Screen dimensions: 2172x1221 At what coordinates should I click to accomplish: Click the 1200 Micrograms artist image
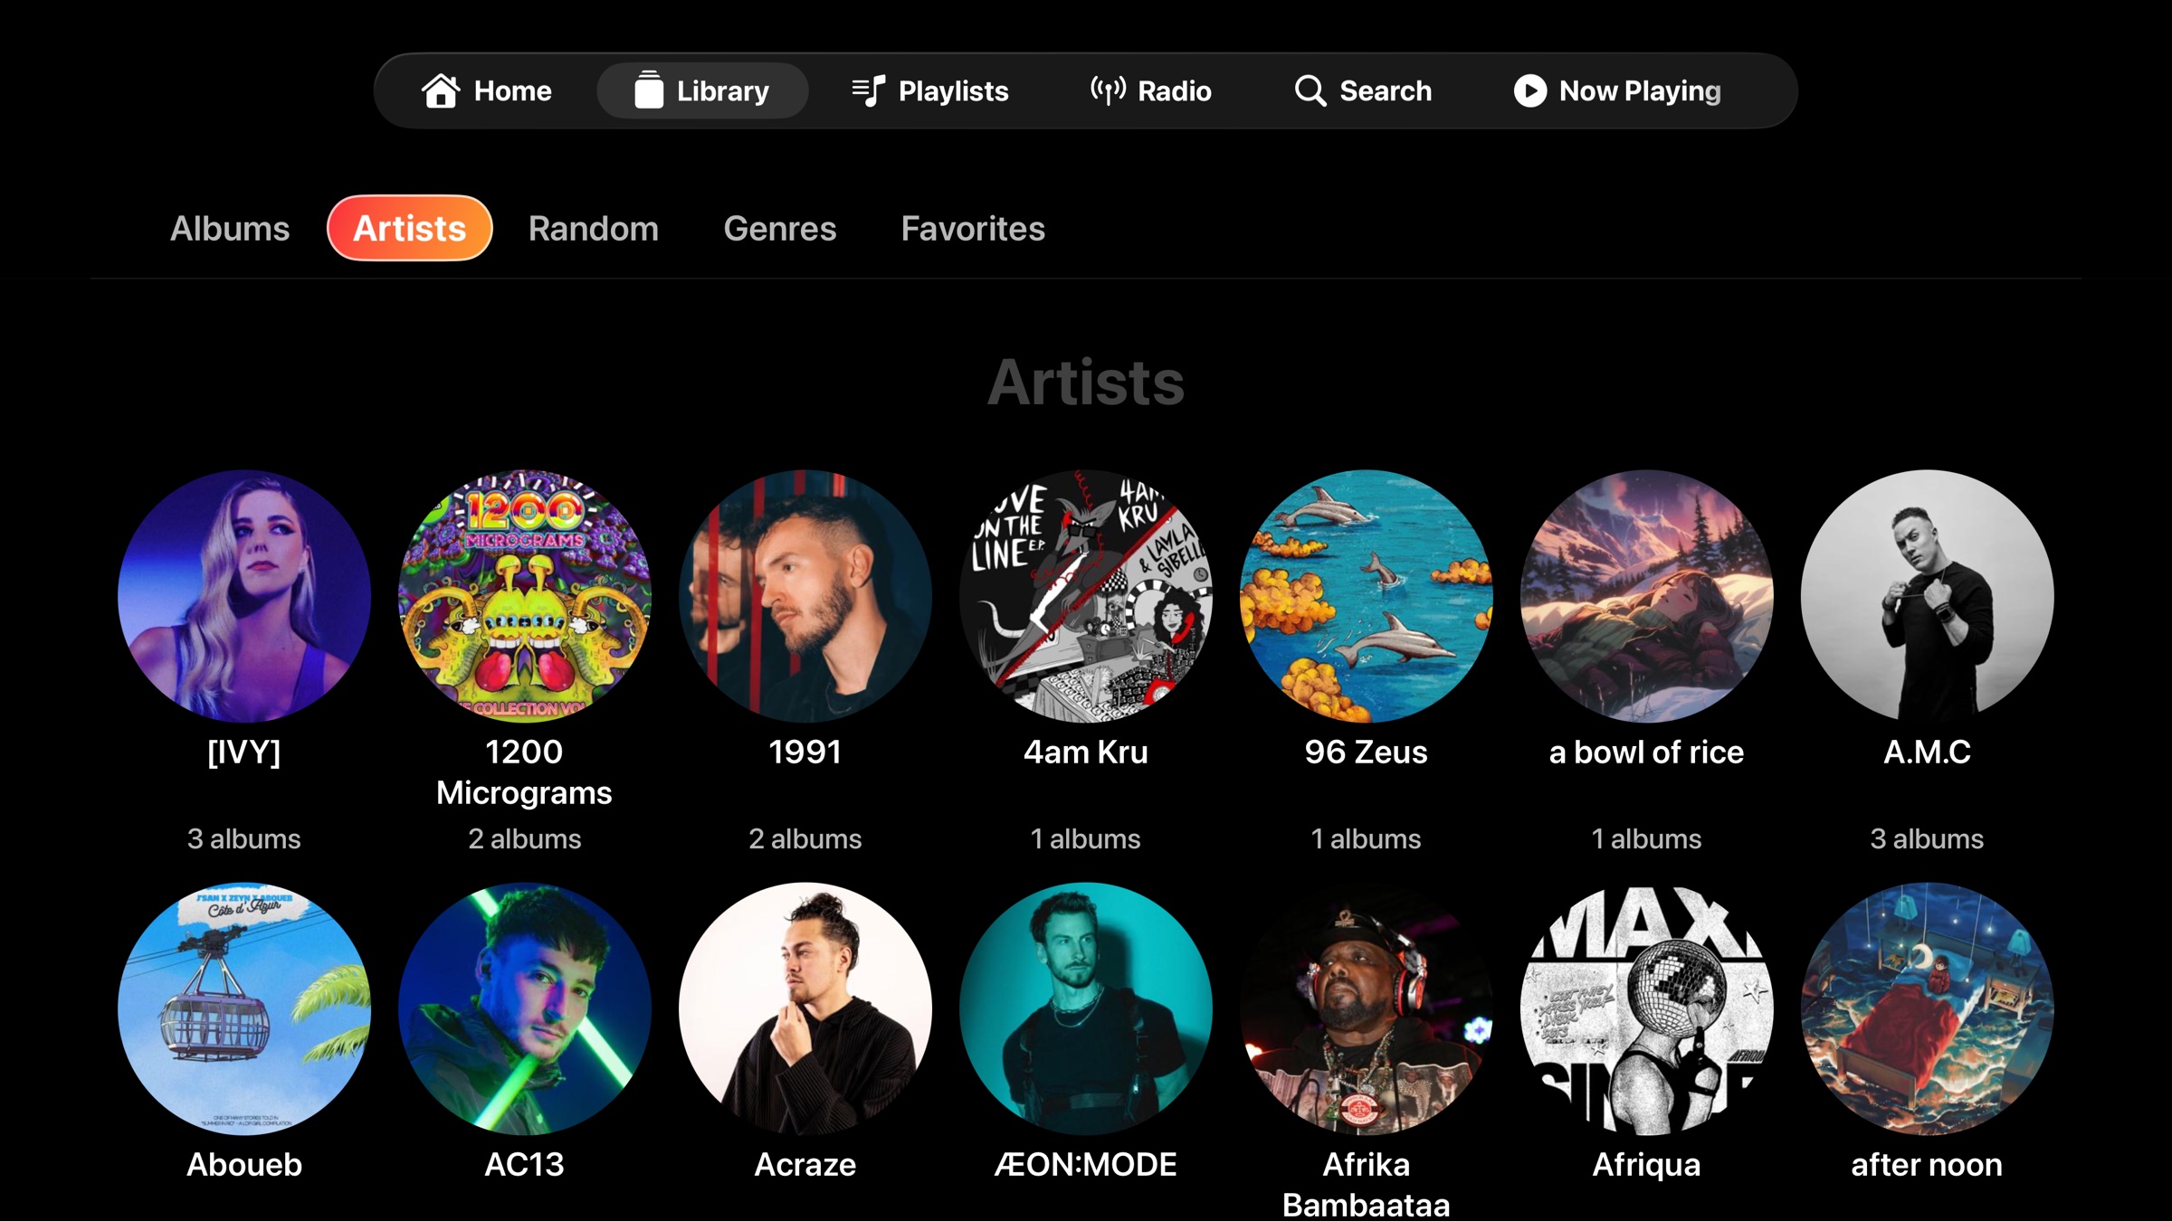(x=525, y=594)
